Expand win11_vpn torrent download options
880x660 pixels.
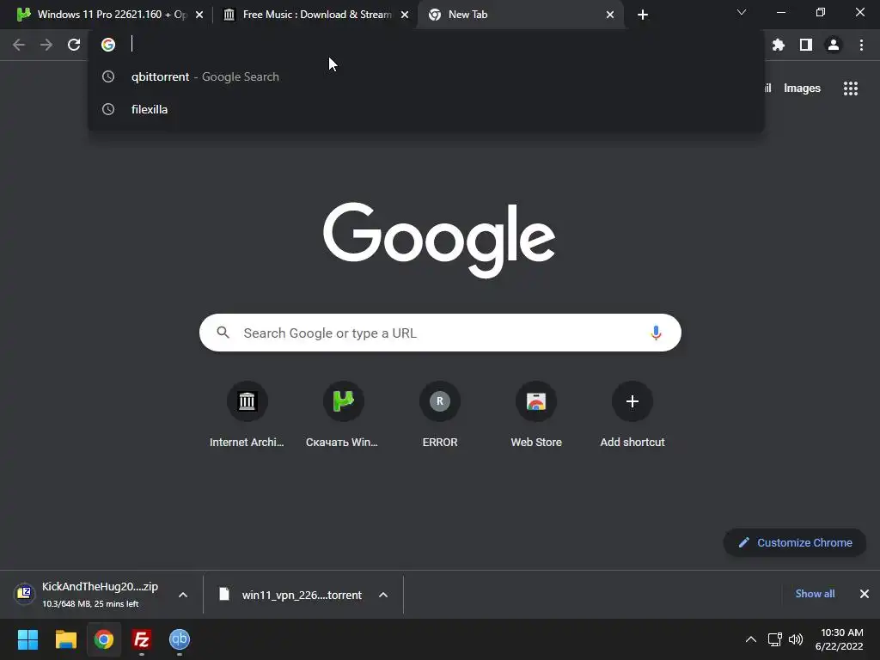383,595
